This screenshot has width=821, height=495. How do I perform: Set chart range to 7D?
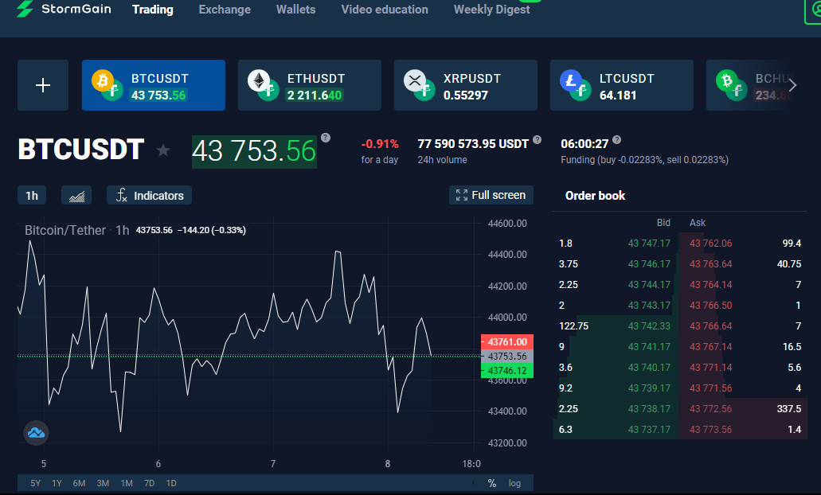click(x=149, y=483)
